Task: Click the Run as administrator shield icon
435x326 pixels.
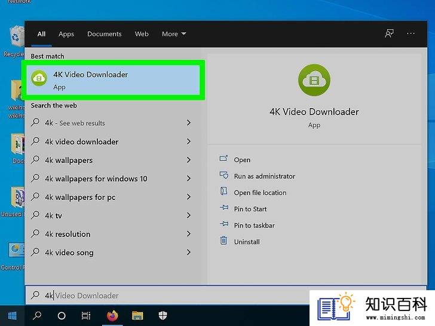Action: pos(223,175)
